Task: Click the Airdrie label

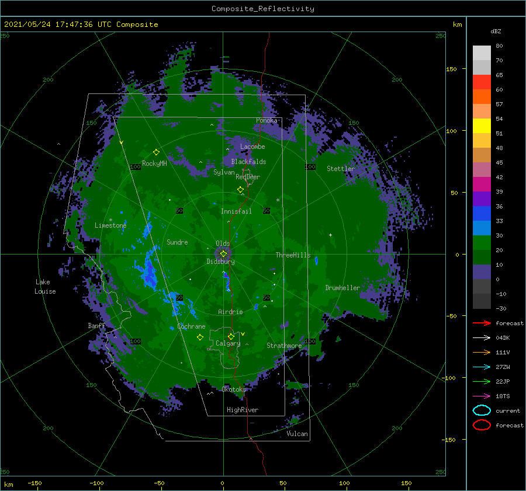Action: [230, 312]
